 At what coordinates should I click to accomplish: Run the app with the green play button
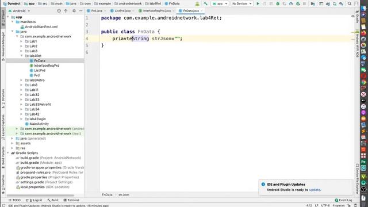258,4
